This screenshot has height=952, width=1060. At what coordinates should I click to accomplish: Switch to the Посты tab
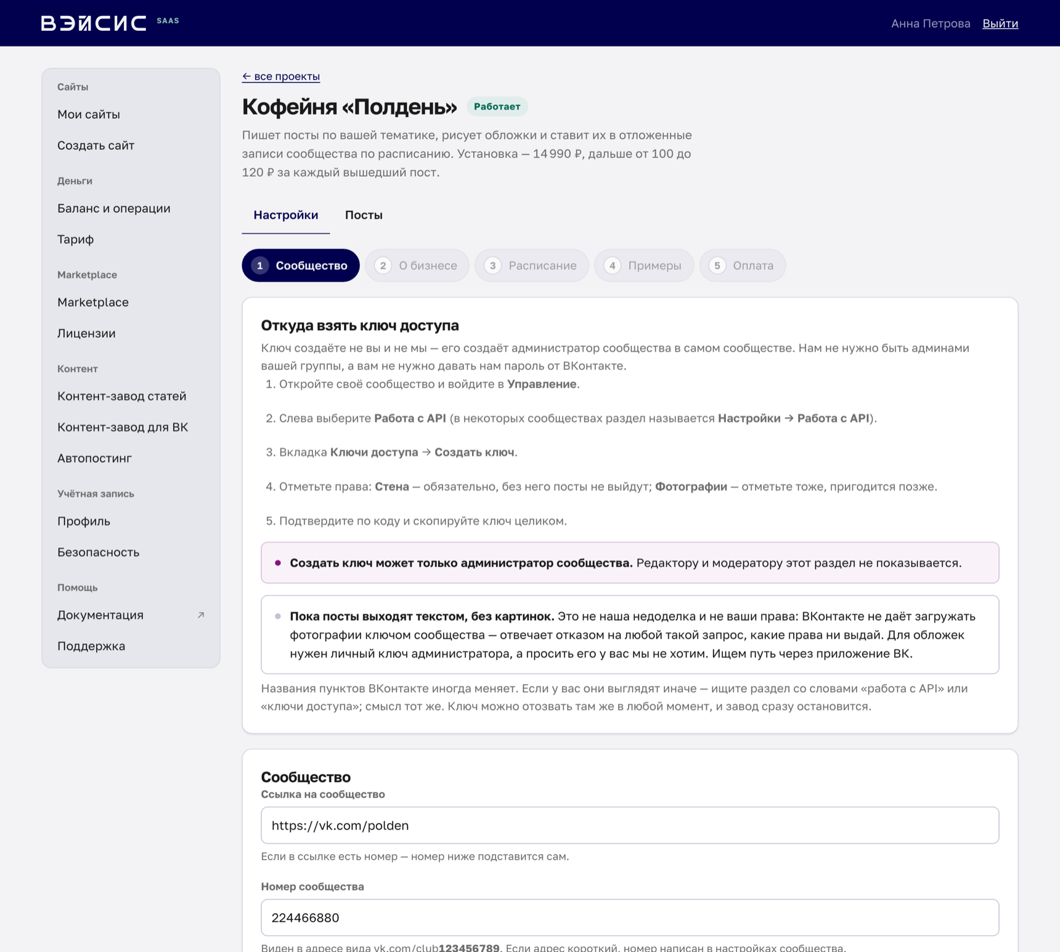(x=364, y=215)
